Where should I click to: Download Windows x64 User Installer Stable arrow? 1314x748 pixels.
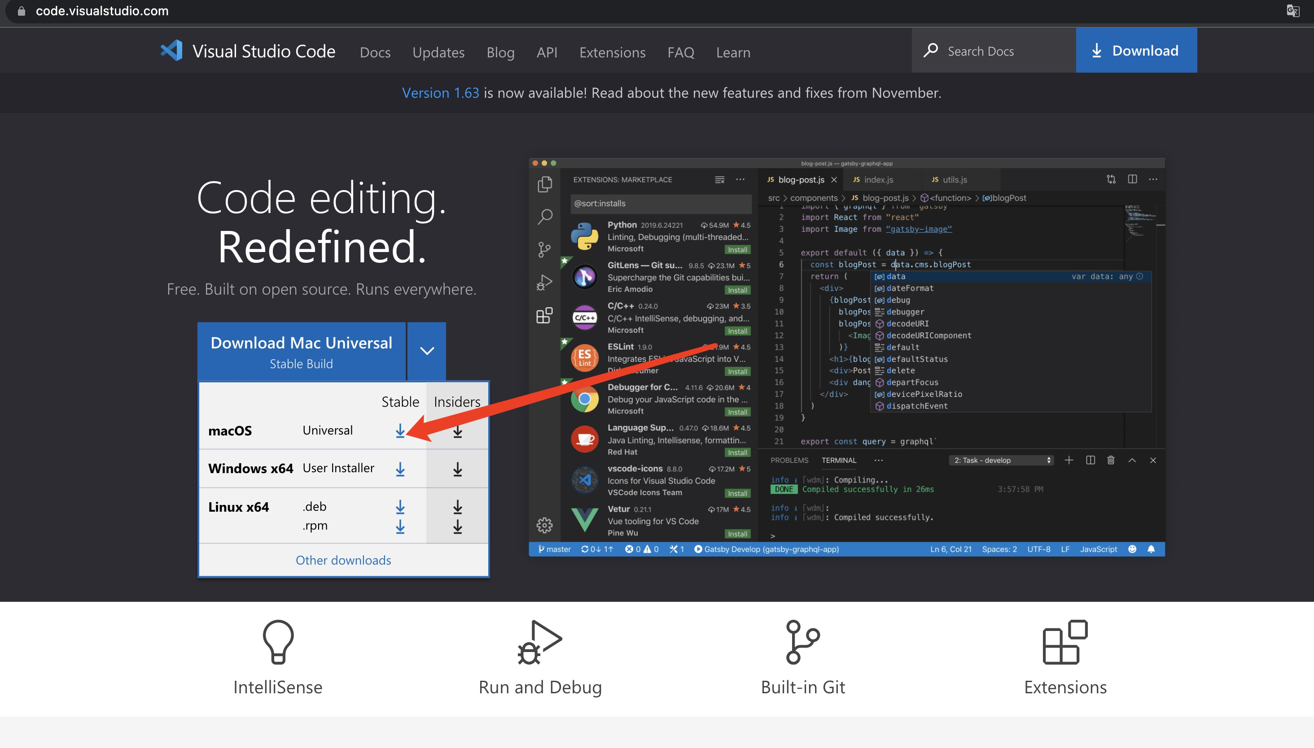coord(400,469)
